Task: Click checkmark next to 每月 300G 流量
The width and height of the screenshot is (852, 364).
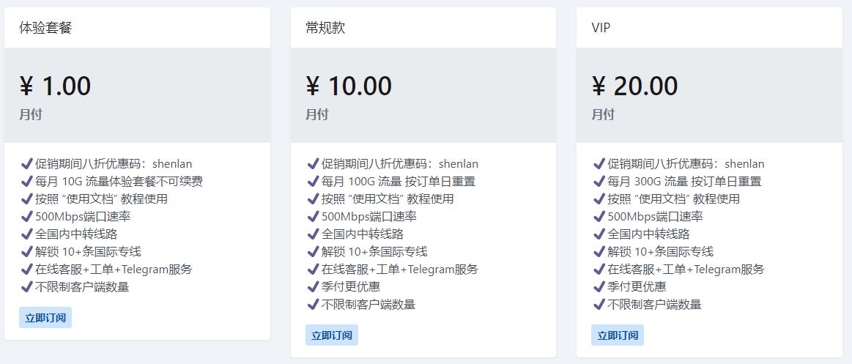Action: (x=599, y=181)
